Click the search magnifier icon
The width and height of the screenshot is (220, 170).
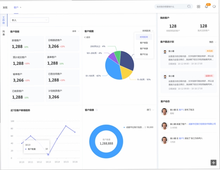[189, 6]
